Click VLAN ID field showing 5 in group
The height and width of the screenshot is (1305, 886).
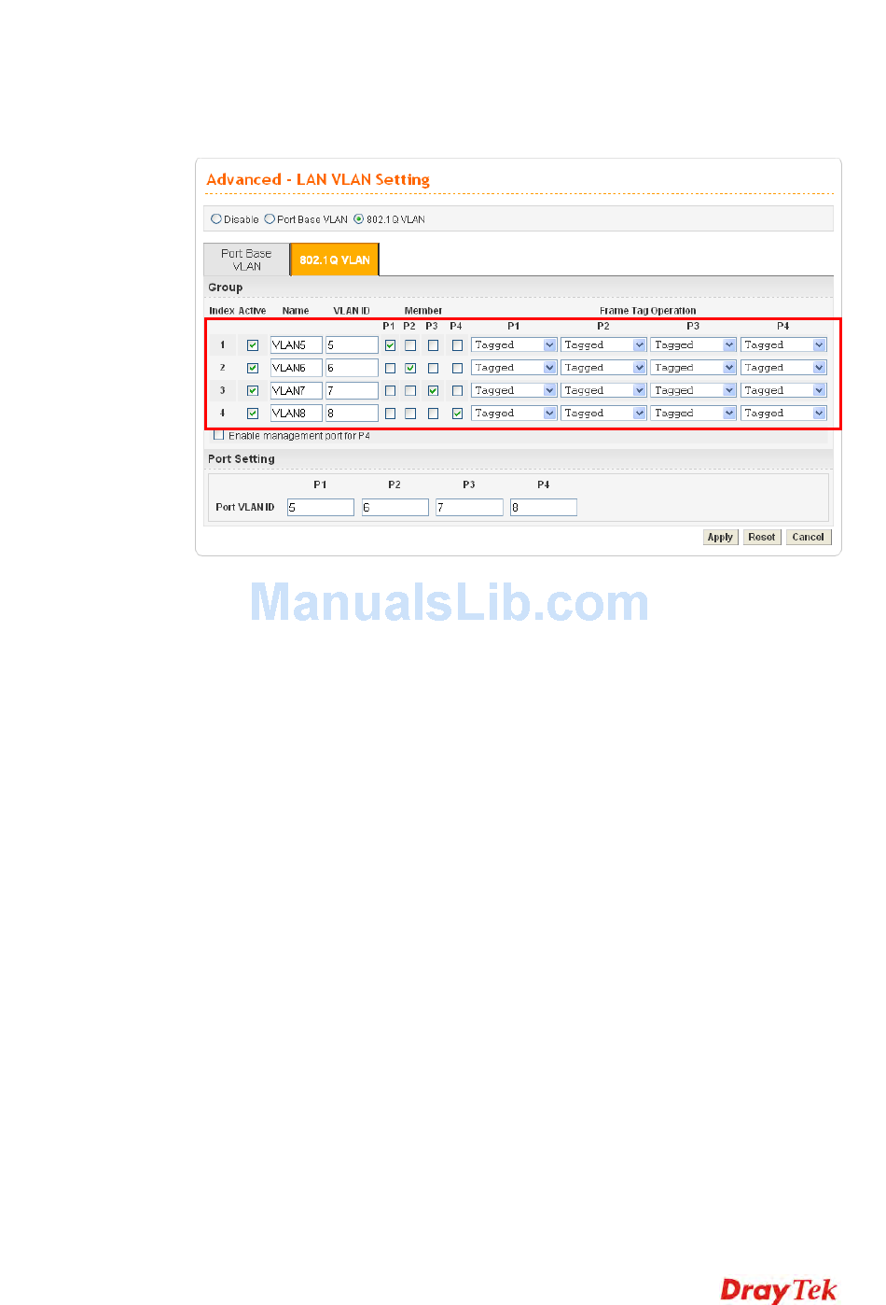352,345
